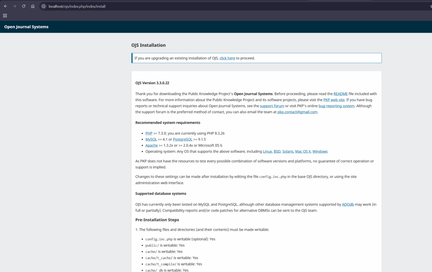Open the MySQL link
Viewport: 432px width, 272px height.
151,139
